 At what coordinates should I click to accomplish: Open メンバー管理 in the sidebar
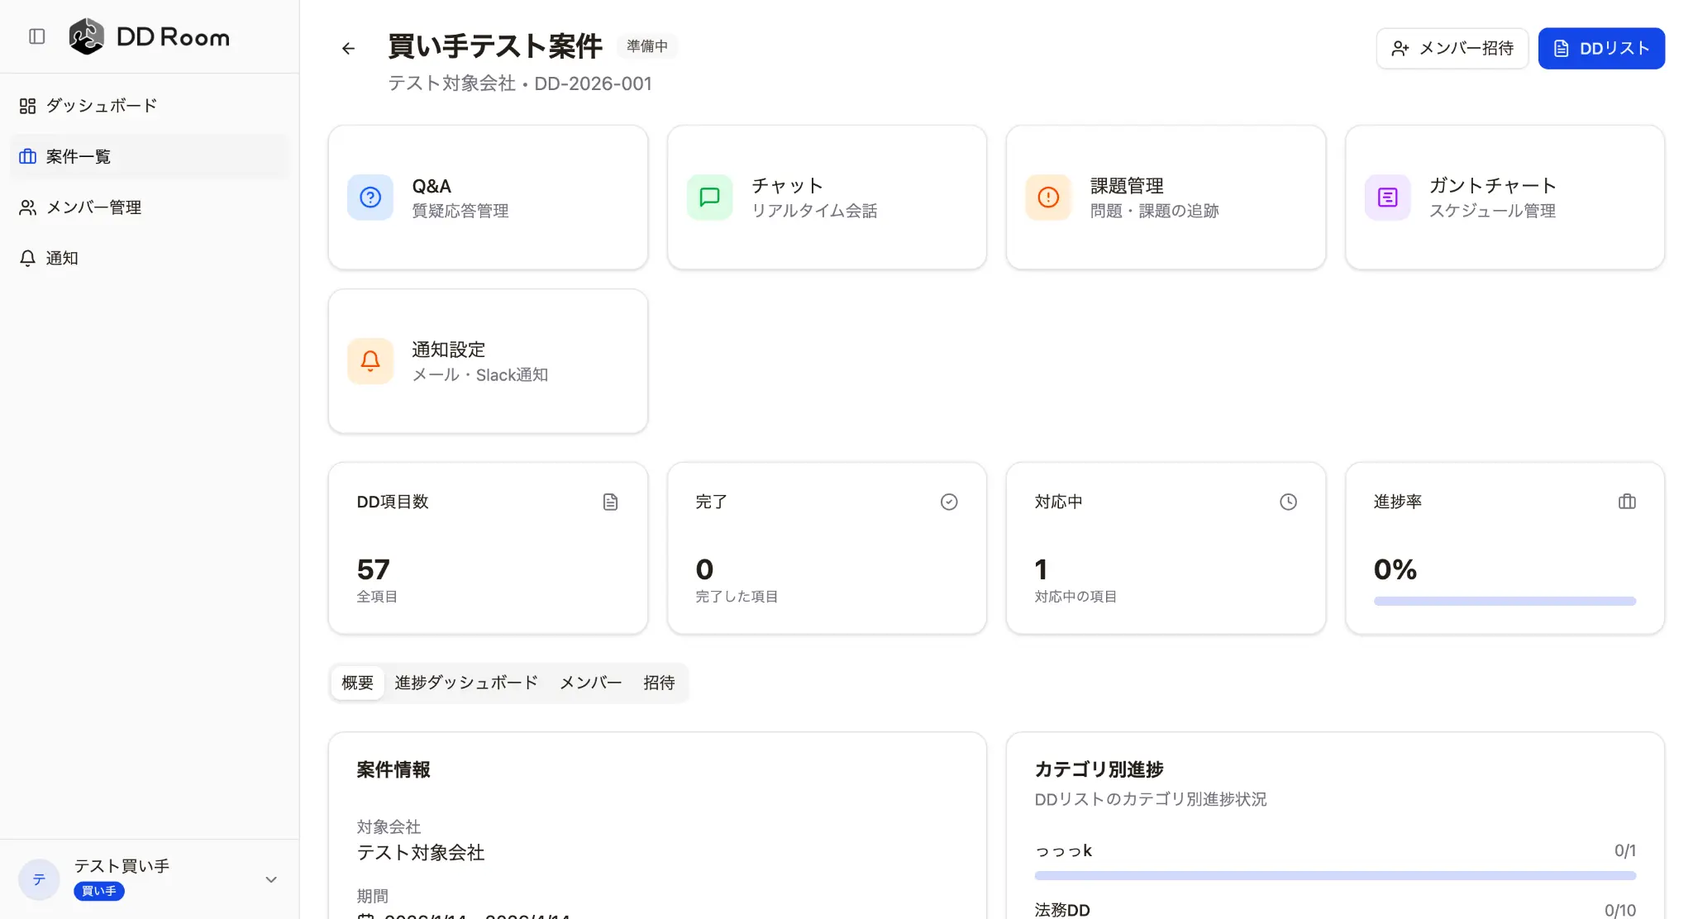click(93, 207)
